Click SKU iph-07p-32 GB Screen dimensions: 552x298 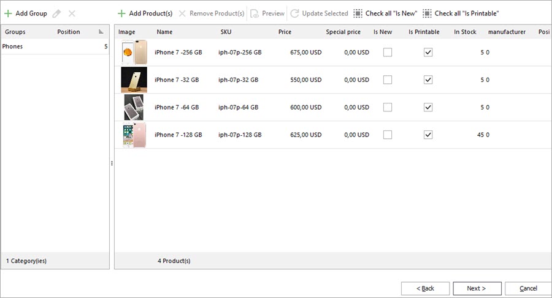click(239, 80)
